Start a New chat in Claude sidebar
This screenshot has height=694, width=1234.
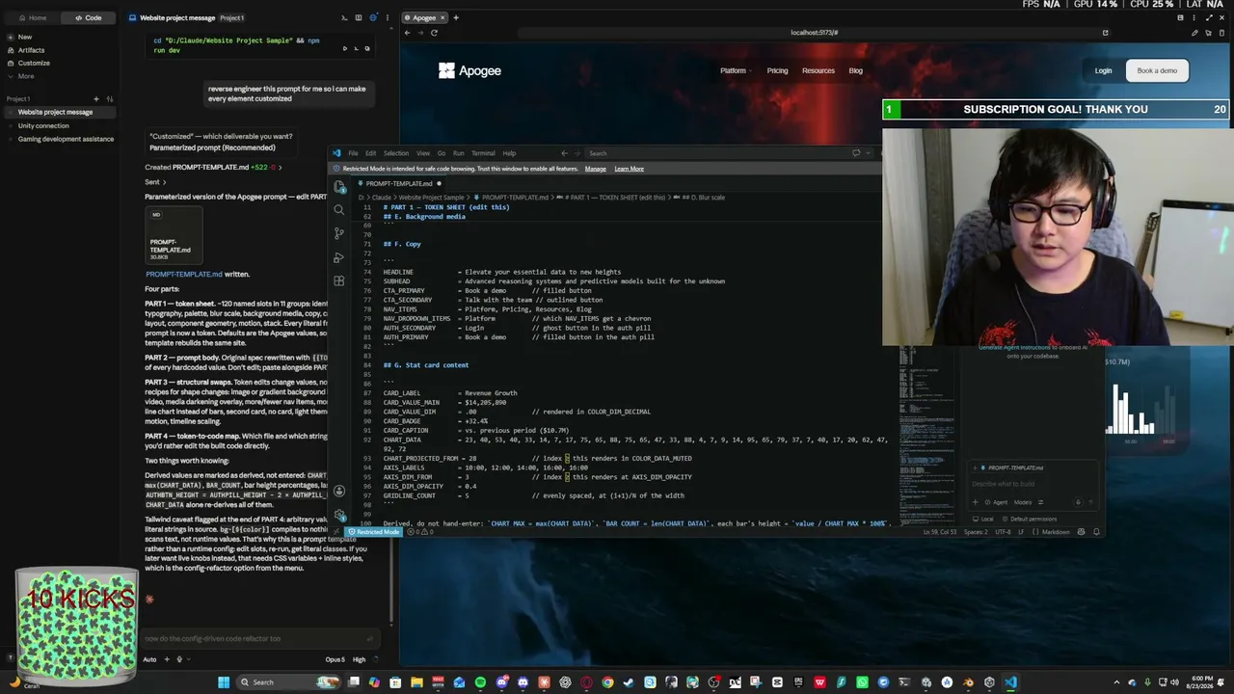pos(25,37)
